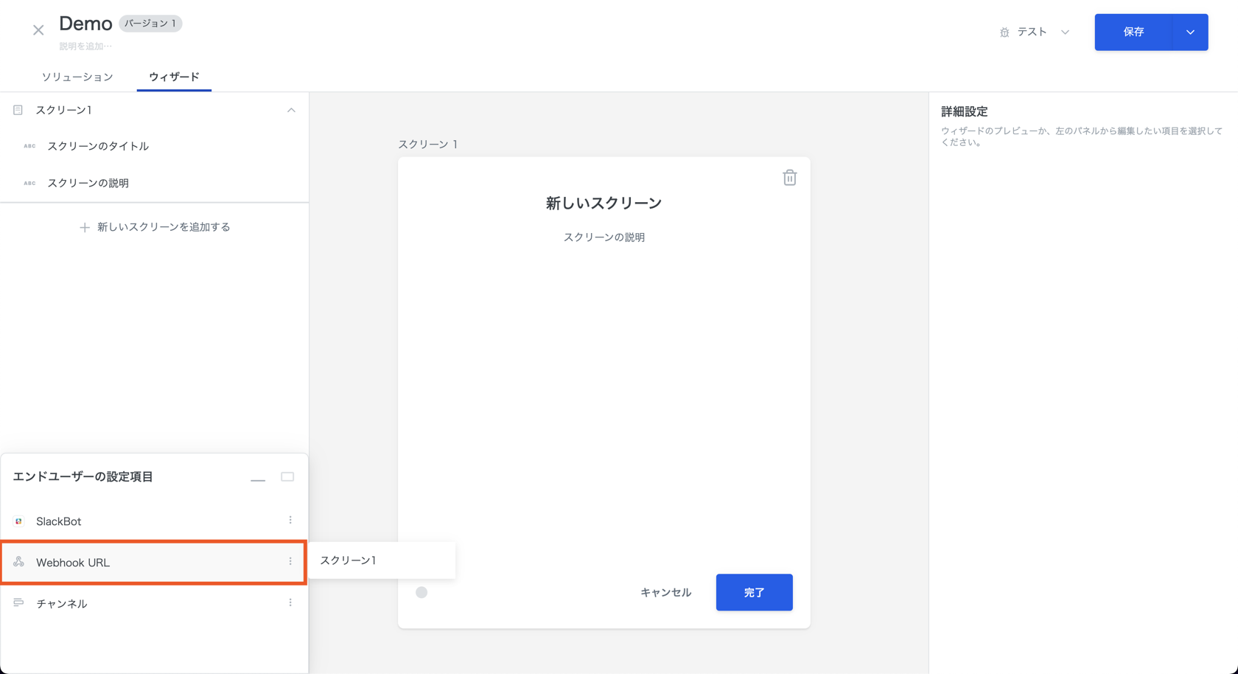
Task: Select the ウィザード tab
Action: tap(174, 77)
